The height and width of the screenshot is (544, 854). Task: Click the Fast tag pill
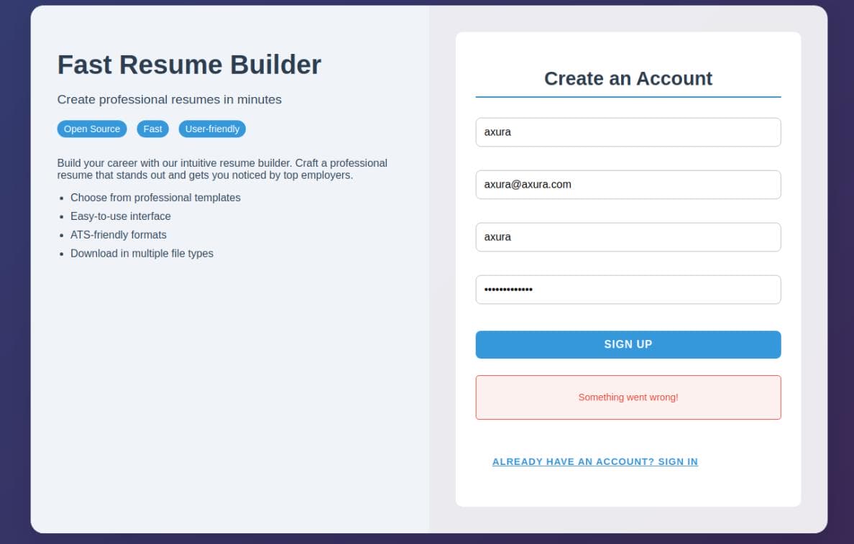coord(152,129)
